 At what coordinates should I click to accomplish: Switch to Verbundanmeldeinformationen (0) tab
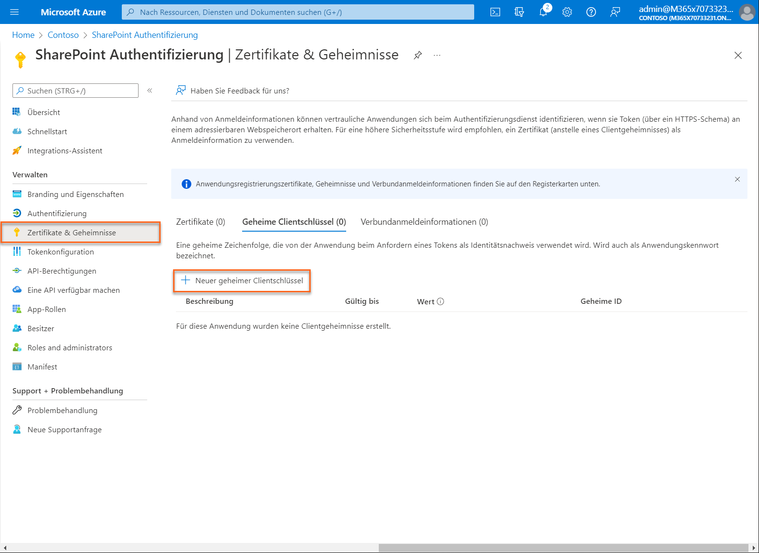tap(424, 222)
